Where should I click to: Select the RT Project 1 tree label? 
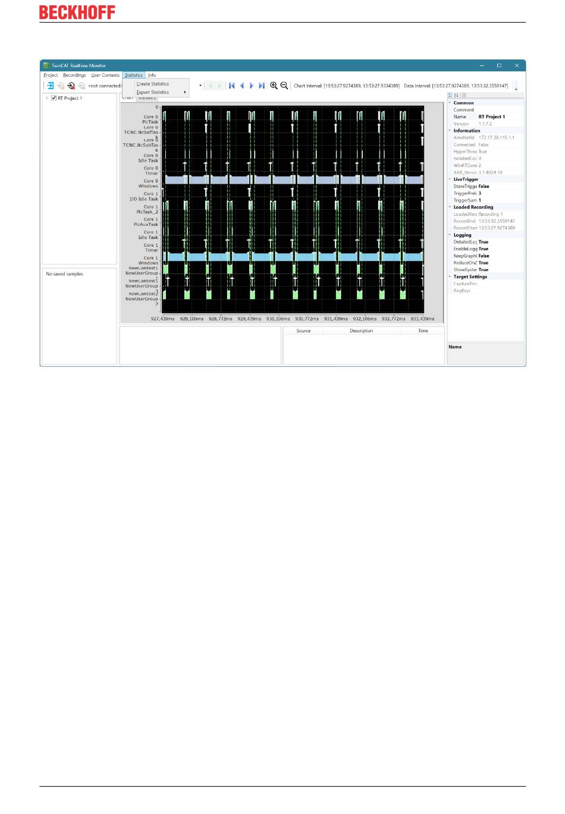click(70, 98)
